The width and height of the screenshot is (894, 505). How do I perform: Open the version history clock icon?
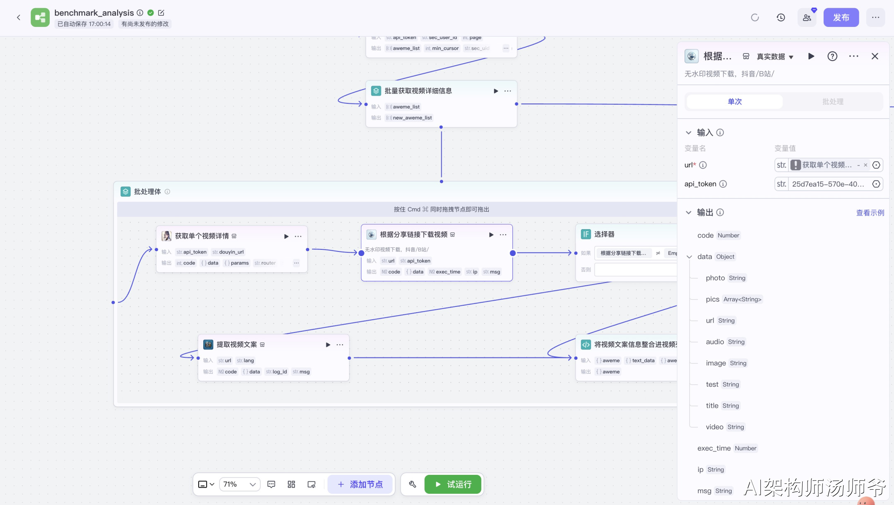(x=781, y=17)
